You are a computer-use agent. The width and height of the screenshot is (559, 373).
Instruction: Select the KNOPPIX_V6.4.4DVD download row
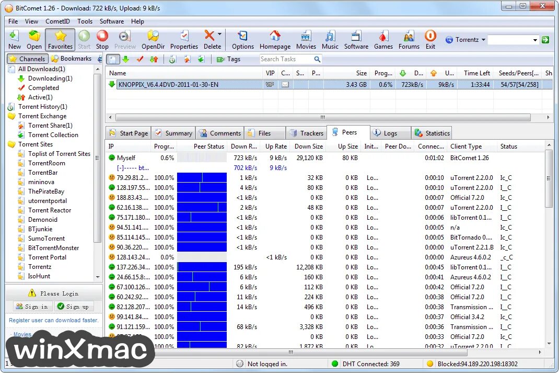(329, 85)
